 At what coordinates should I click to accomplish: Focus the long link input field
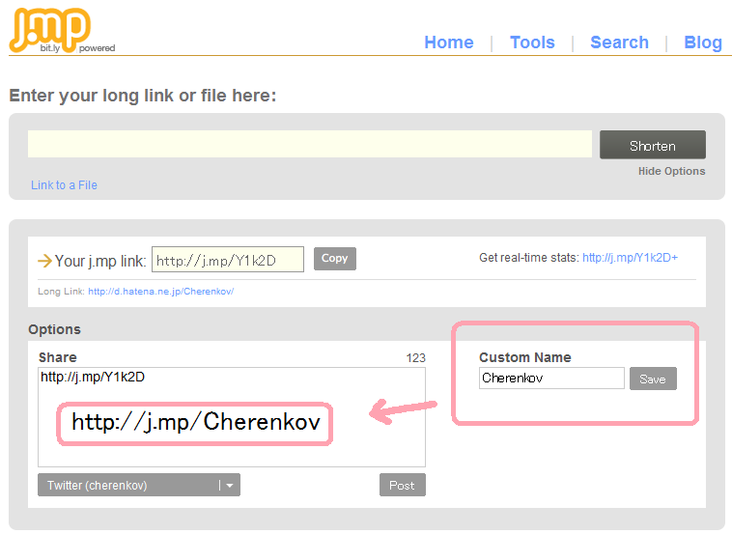coord(310,144)
